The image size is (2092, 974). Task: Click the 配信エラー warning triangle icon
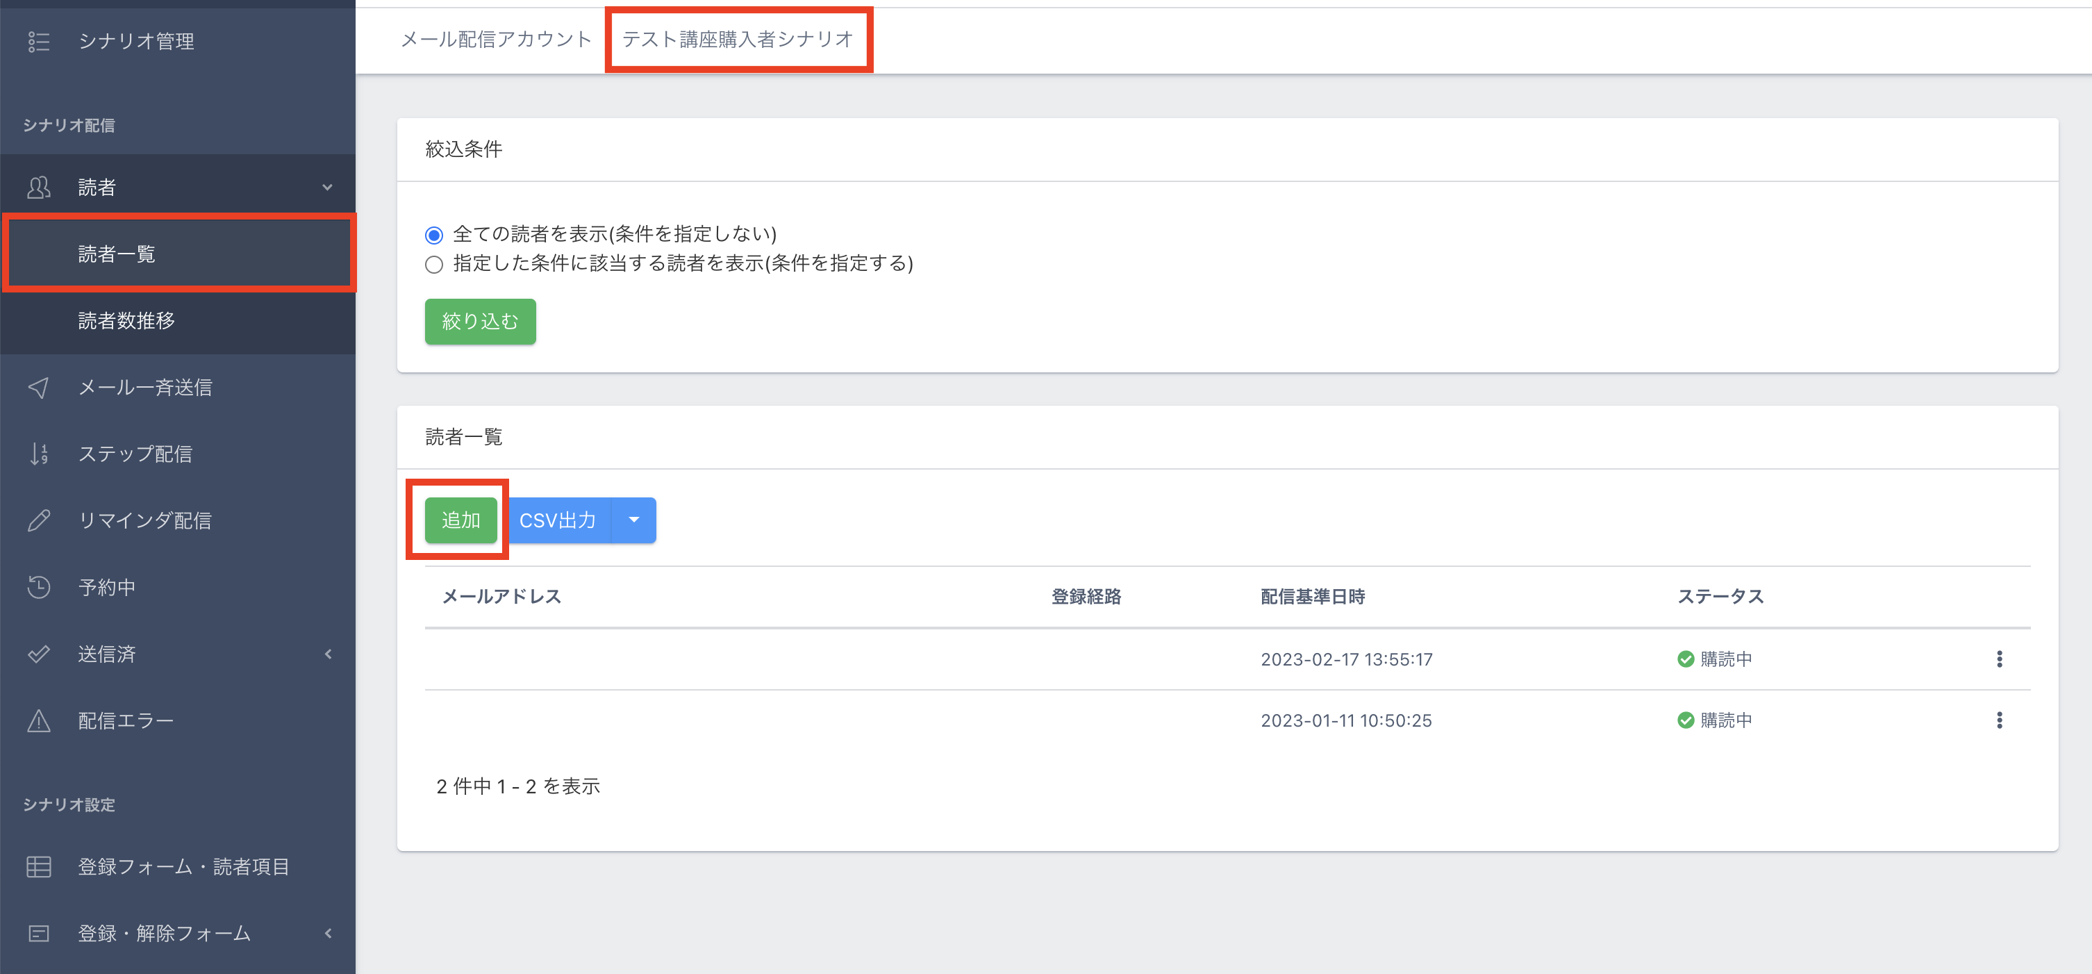[x=38, y=720]
